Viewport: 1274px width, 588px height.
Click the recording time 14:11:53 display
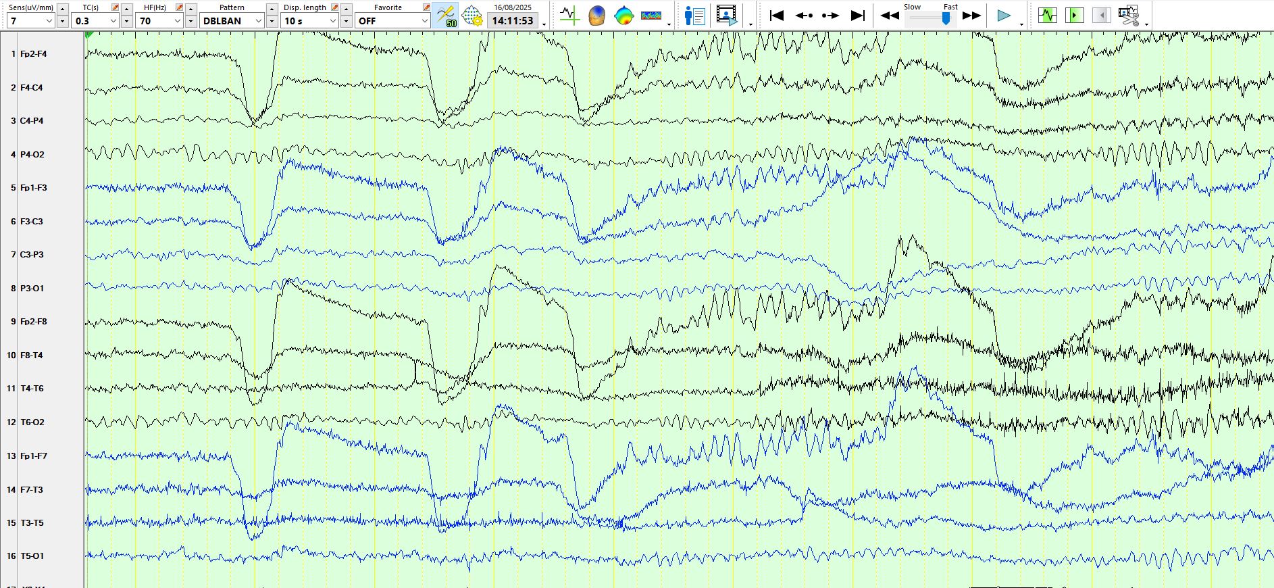click(513, 21)
